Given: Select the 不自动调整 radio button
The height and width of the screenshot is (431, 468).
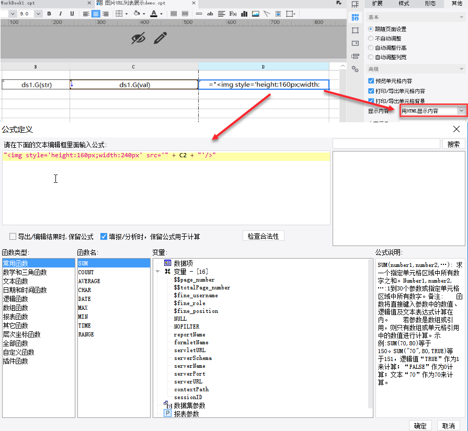Looking at the screenshot, I should click(x=371, y=38).
